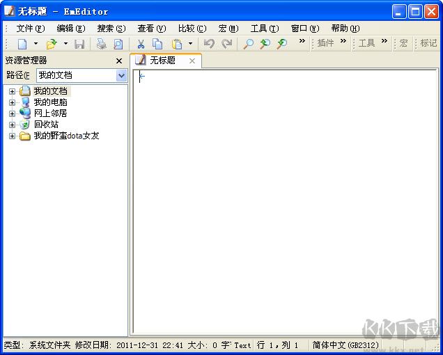Click the Open file folder icon
The height and width of the screenshot is (355, 443).
(52, 44)
